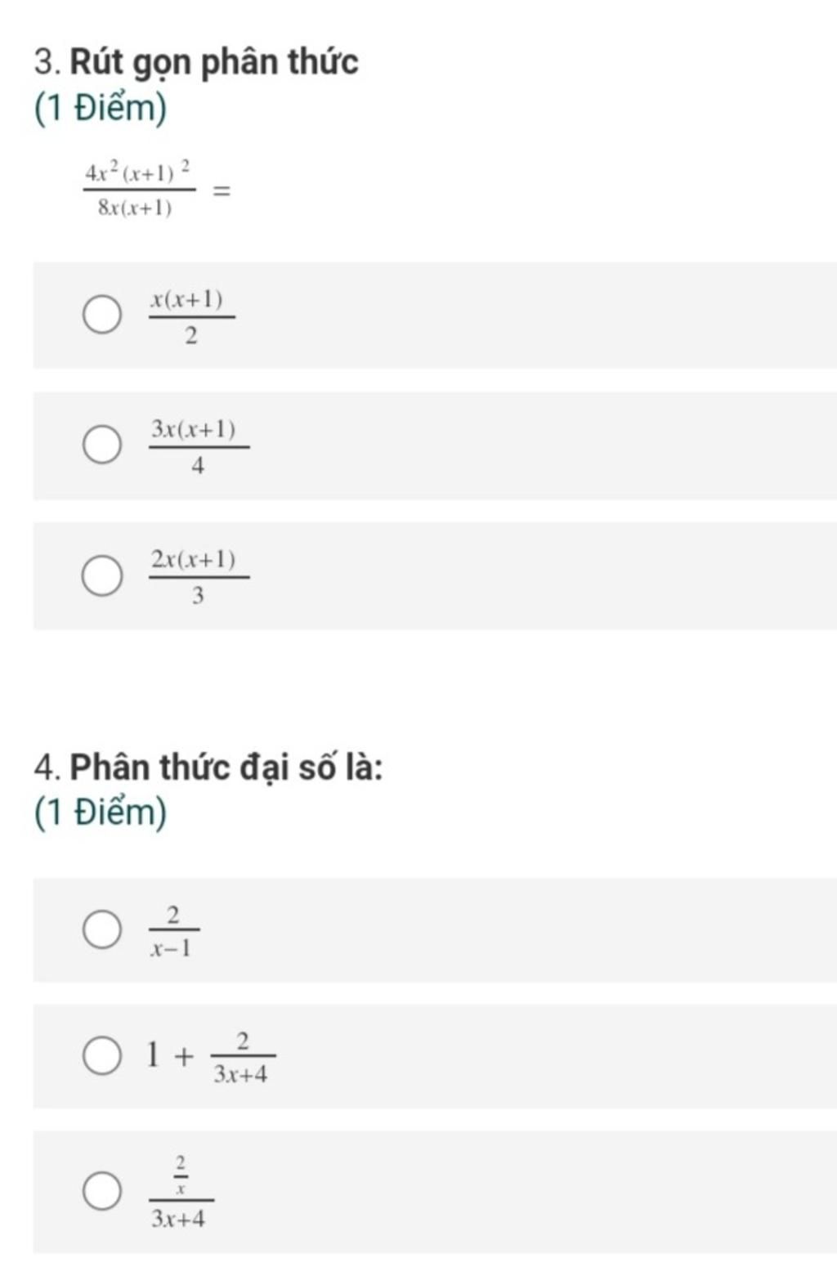Click the (1 Điểm) label under question 4
Image resolution: width=837 pixels, height=1267 pixels.
[101, 813]
